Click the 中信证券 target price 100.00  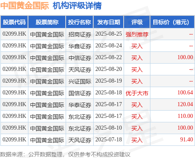[x=185, y=57]
